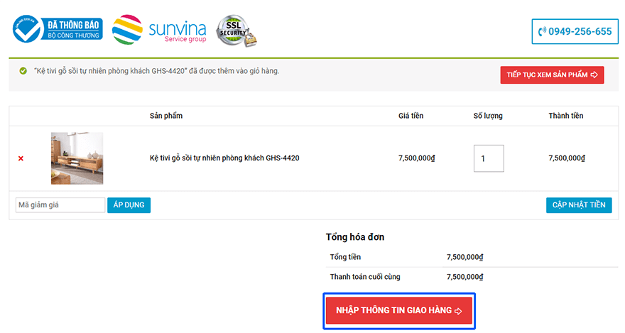Open the Sunvina Service group logo

[159, 30]
